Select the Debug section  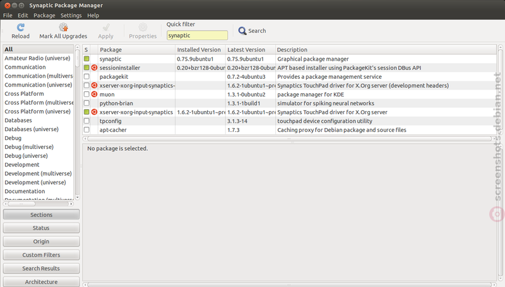(39, 138)
